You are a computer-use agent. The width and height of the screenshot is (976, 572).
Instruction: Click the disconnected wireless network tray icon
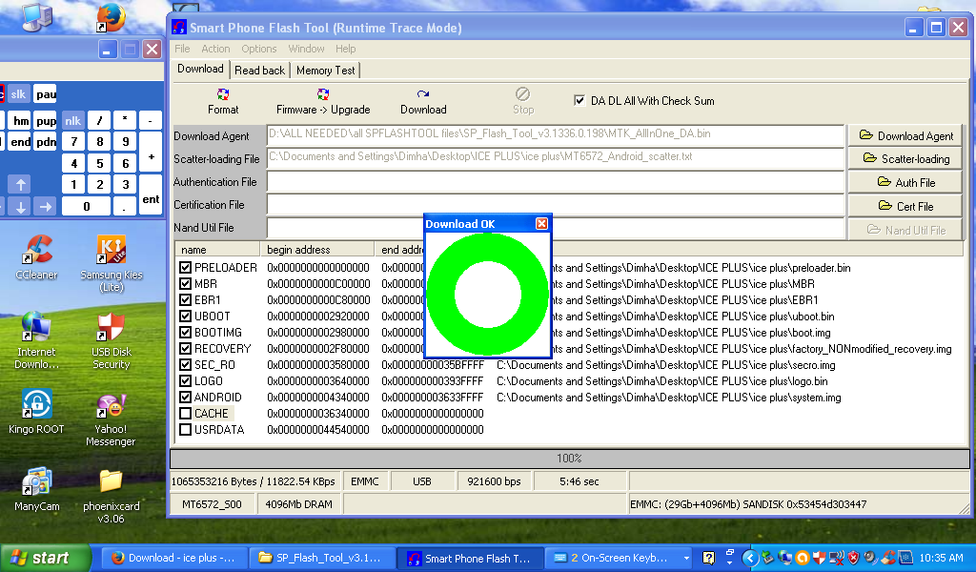[x=837, y=558]
